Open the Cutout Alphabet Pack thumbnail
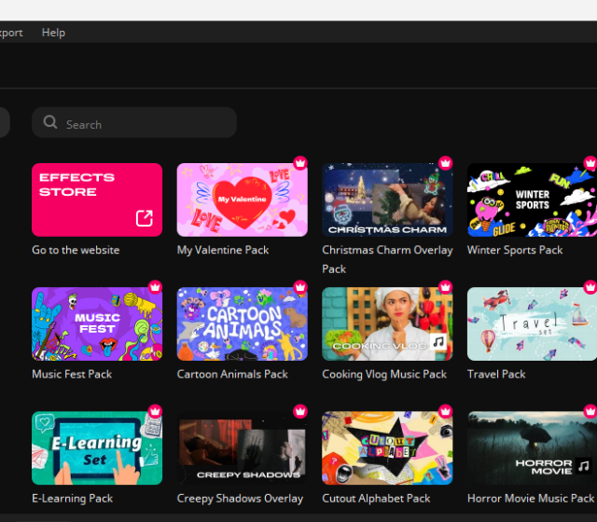Screen dimensions: 597x522 point(387,447)
